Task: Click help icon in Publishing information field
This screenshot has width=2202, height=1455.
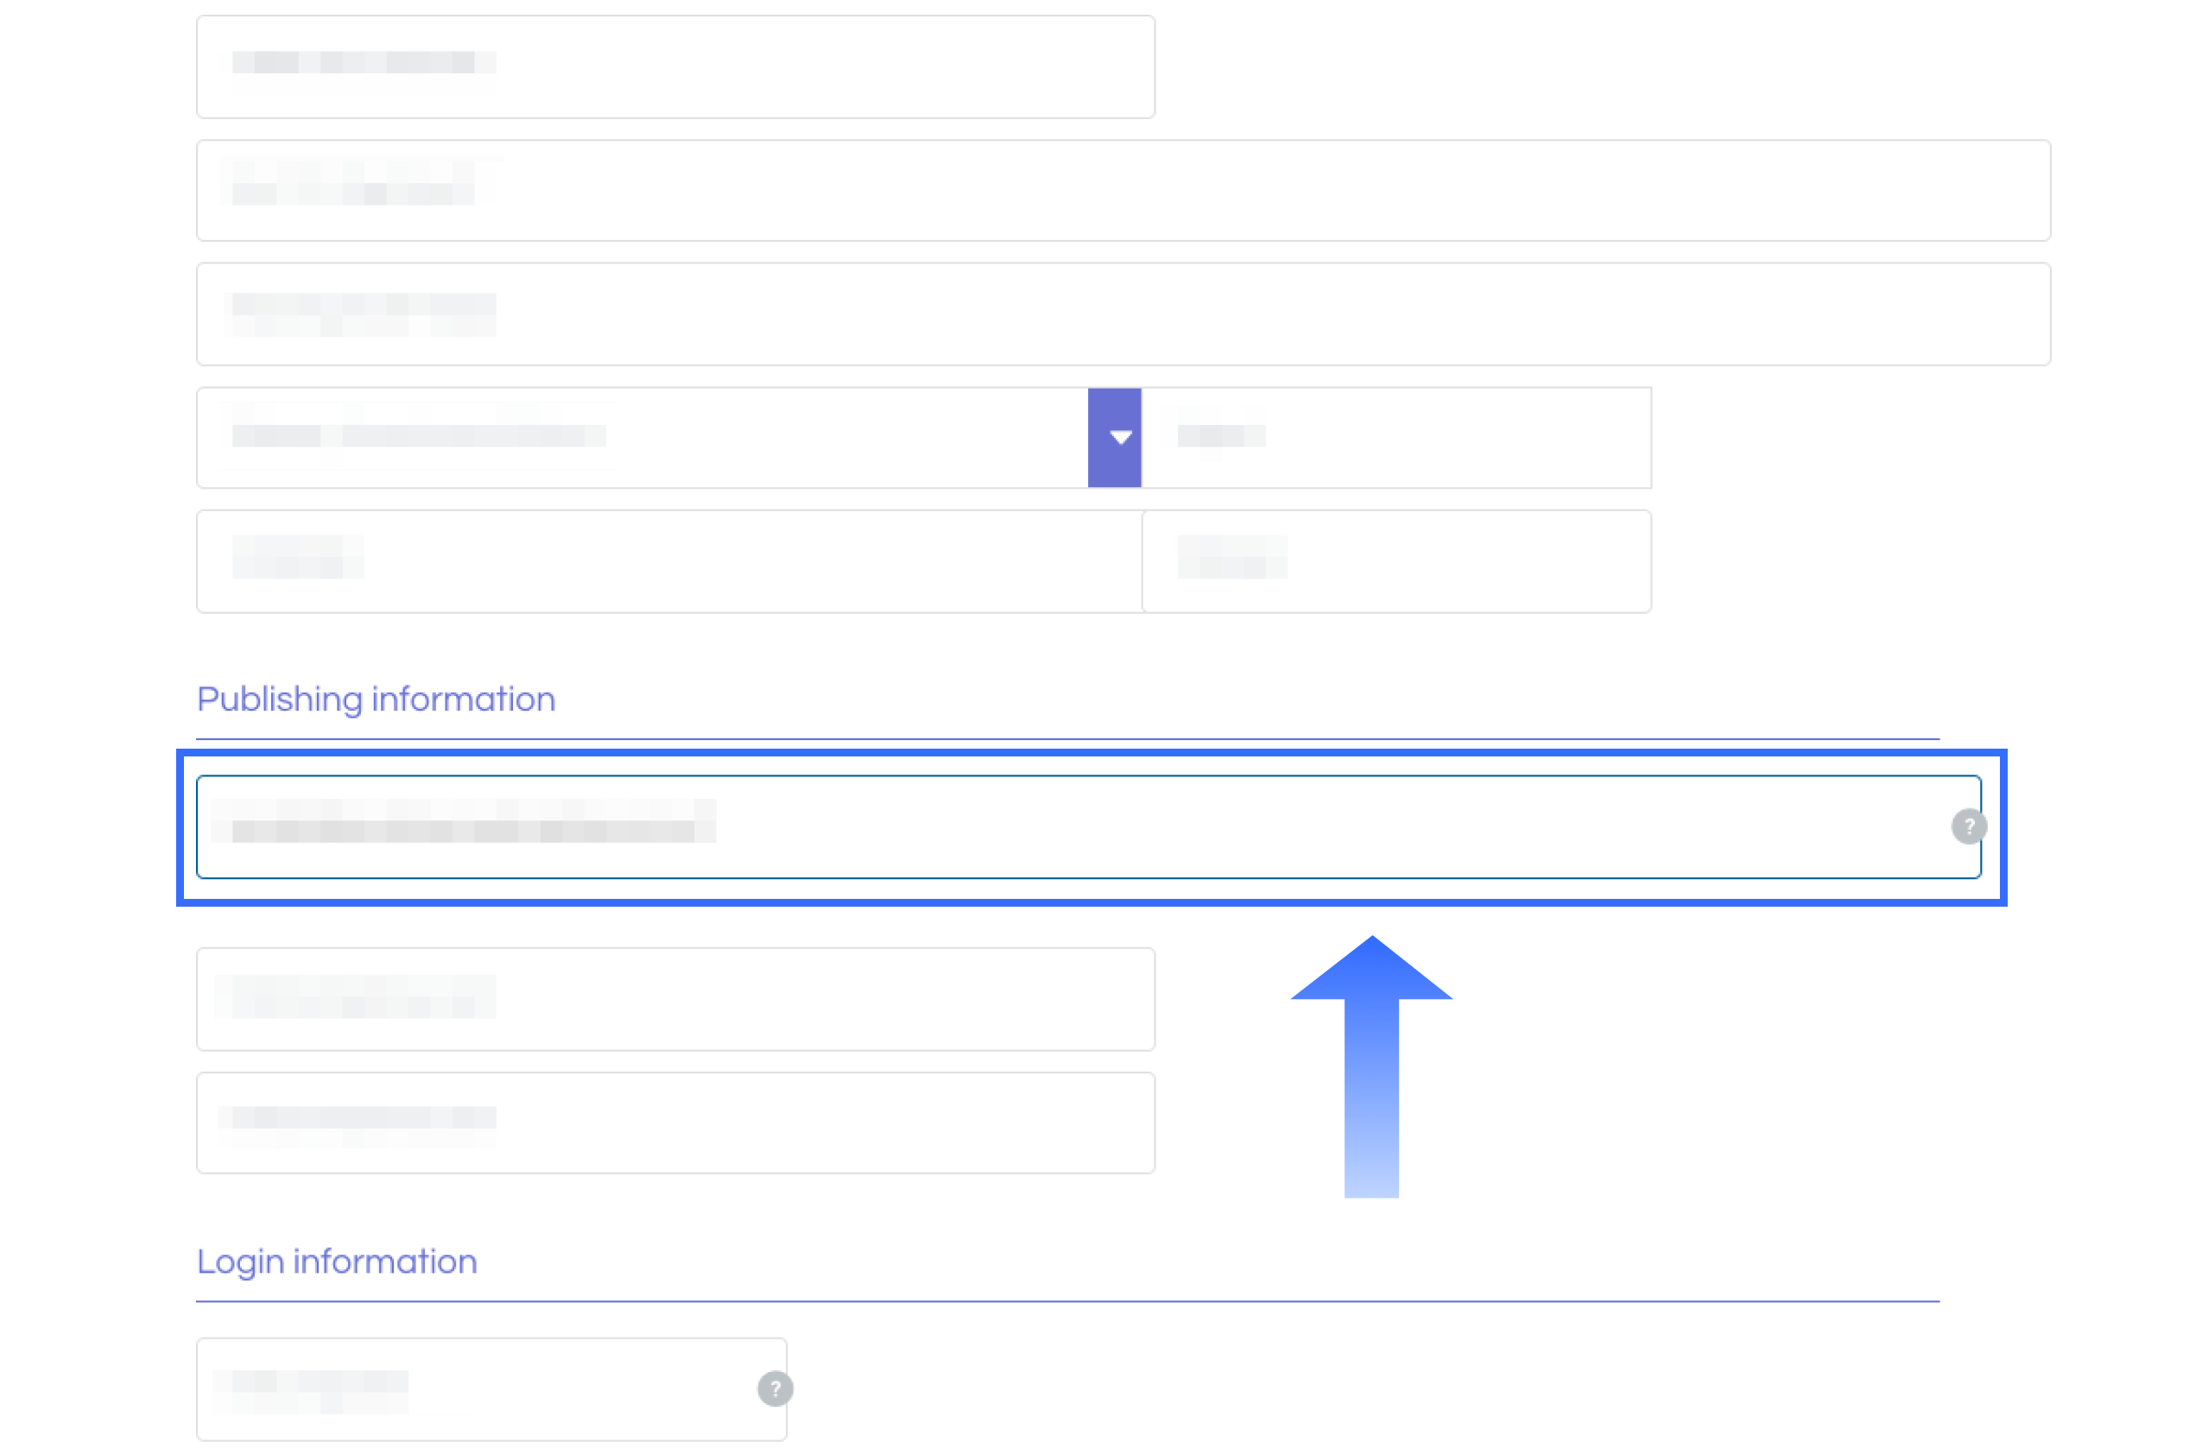Action: [1967, 826]
